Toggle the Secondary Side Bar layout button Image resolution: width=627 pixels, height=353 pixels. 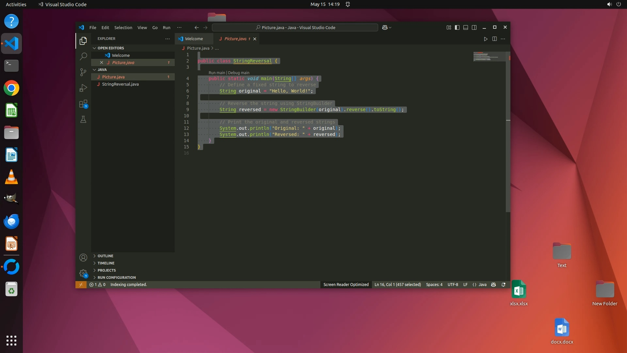tap(474, 27)
